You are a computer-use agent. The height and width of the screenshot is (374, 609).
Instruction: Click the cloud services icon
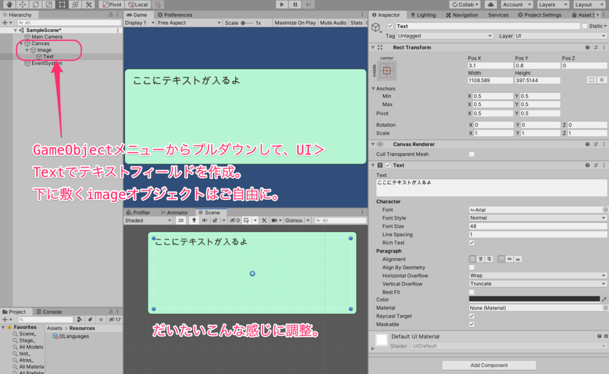pyautogui.click(x=489, y=4)
